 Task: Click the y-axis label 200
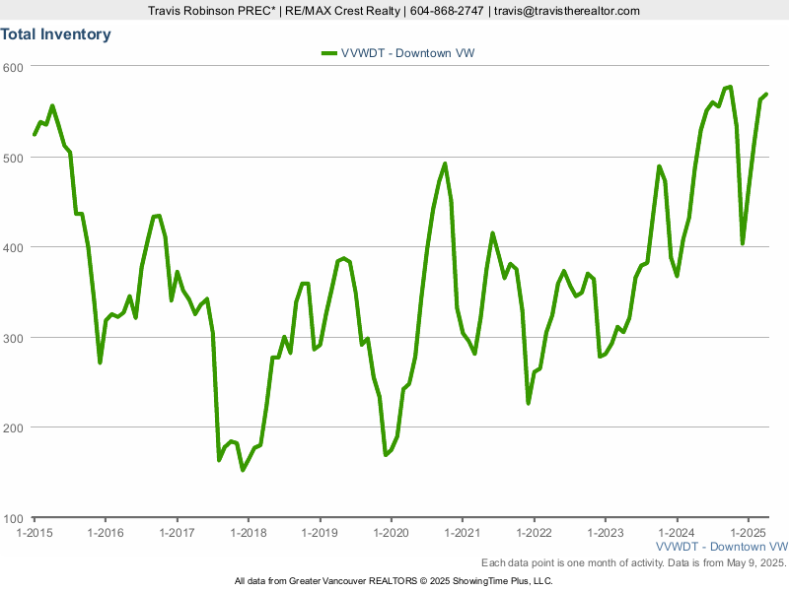click(x=13, y=428)
